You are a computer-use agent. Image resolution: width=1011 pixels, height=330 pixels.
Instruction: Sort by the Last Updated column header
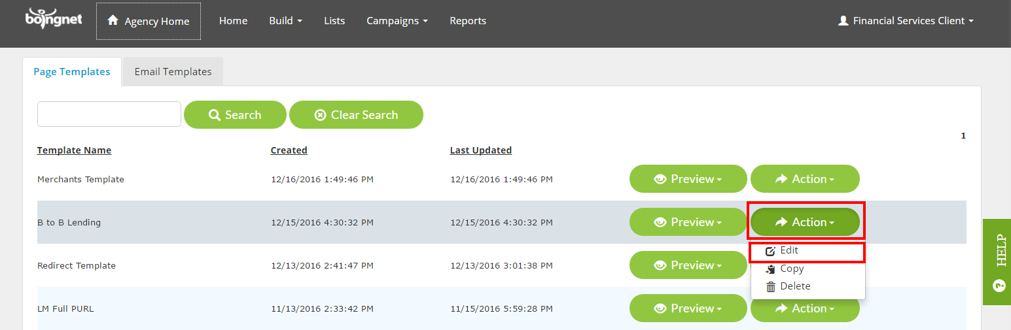click(481, 150)
